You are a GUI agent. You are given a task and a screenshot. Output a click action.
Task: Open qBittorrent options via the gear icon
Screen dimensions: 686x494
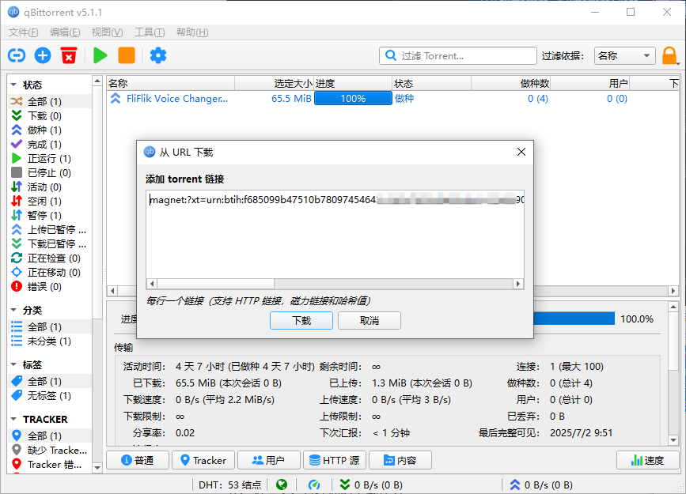(157, 55)
